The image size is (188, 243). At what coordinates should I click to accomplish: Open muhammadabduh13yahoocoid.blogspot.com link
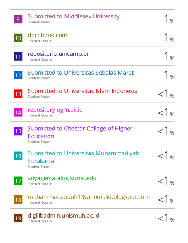pyautogui.click(x=89, y=197)
